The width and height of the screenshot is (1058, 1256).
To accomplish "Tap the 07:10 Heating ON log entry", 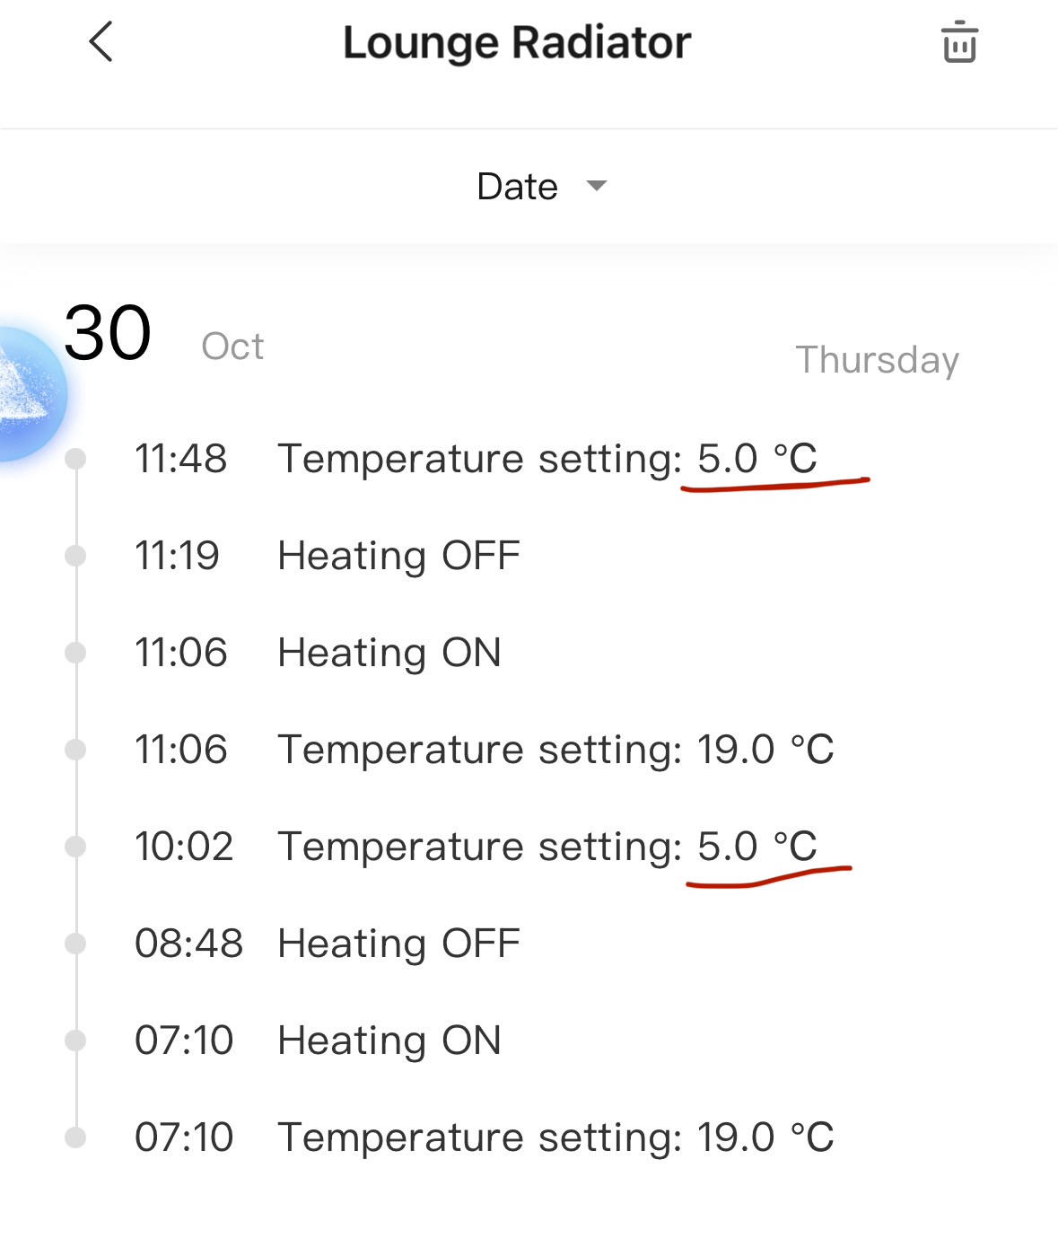I will [389, 1041].
